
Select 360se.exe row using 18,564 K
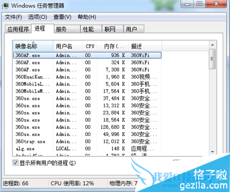pos(87,120)
